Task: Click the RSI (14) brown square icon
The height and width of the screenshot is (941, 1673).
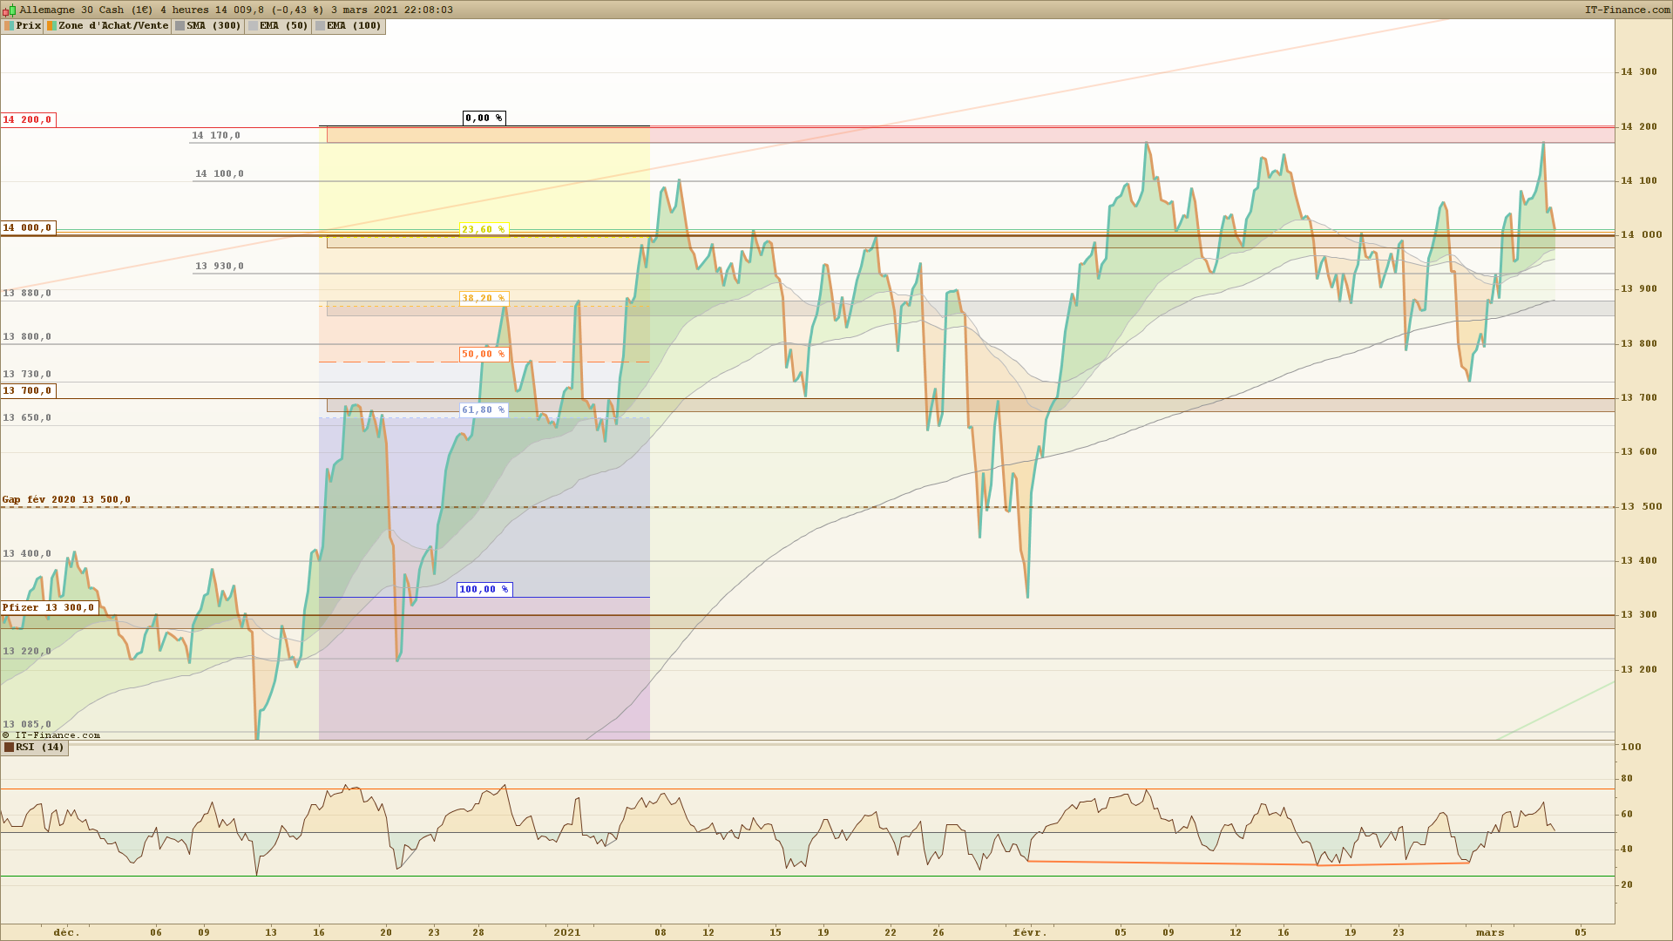Action: [x=9, y=748]
